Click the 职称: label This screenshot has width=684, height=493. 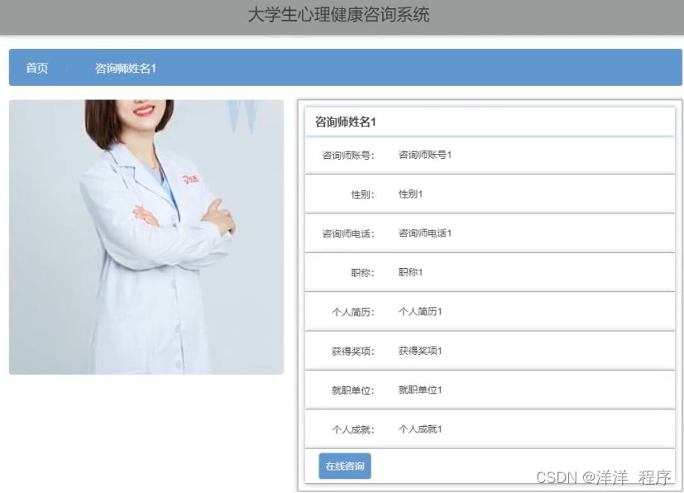coord(362,273)
